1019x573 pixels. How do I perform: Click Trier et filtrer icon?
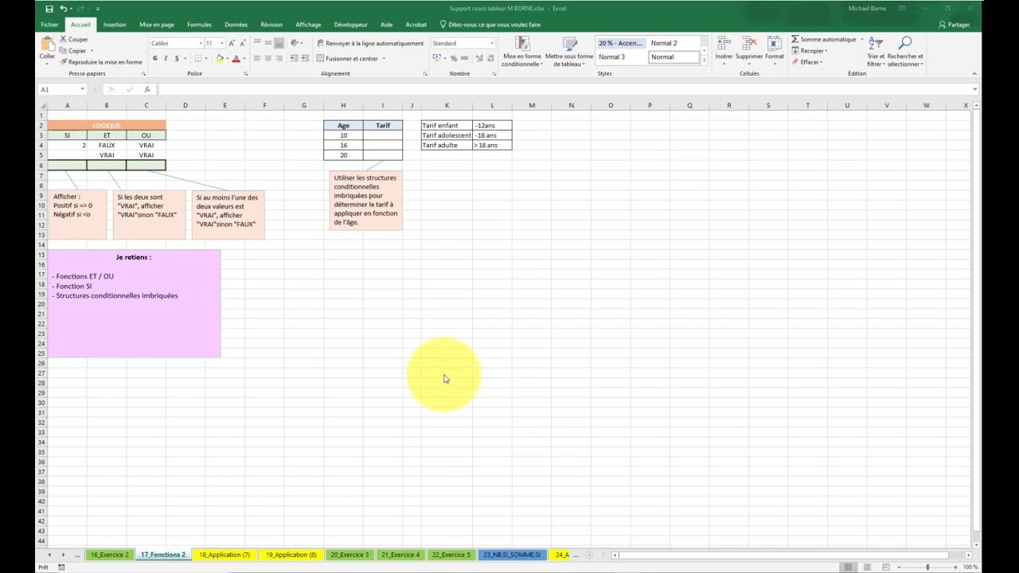(876, 51)
